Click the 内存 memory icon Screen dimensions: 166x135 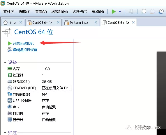(x=10, y=69)
